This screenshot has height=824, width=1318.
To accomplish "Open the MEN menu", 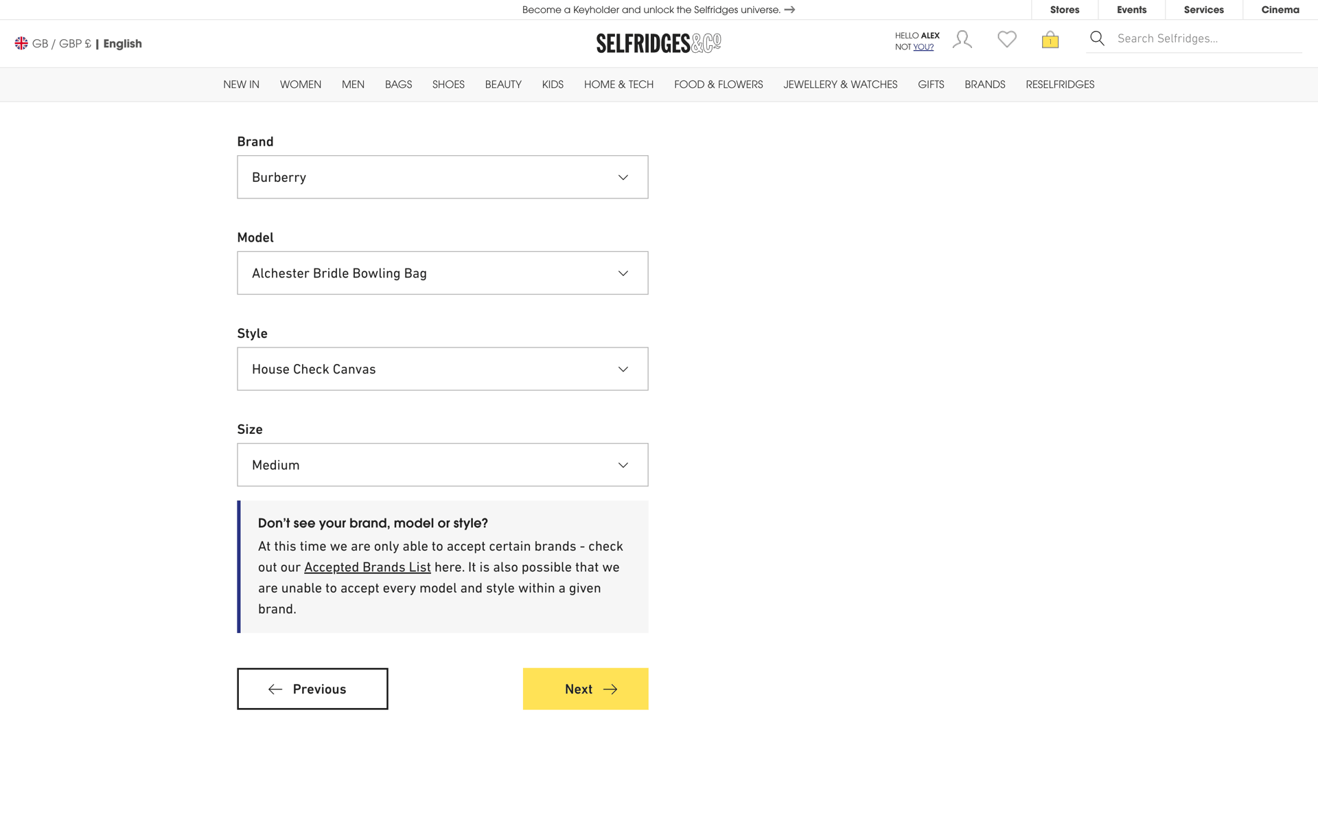I will pyautogui.click(x=353, y=84).
